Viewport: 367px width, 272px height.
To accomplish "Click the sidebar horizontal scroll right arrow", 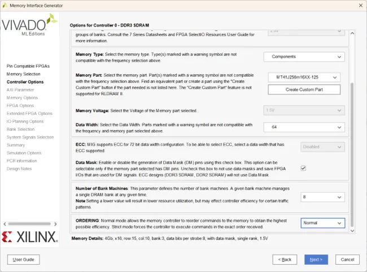I will 55,224.
